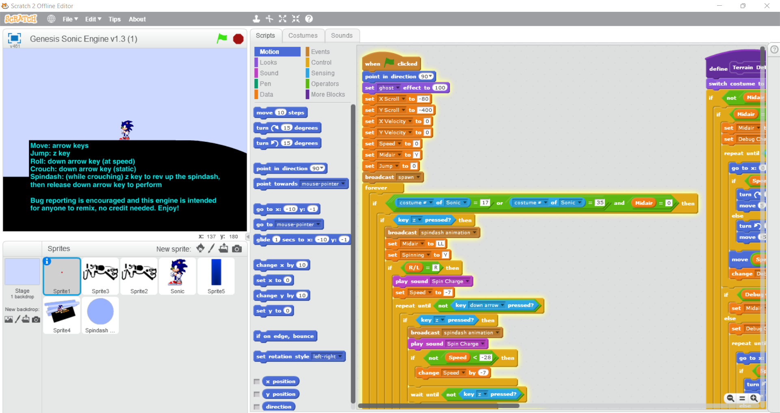
Task: Select the Looks block category
Action: click(x=277, y=63)
